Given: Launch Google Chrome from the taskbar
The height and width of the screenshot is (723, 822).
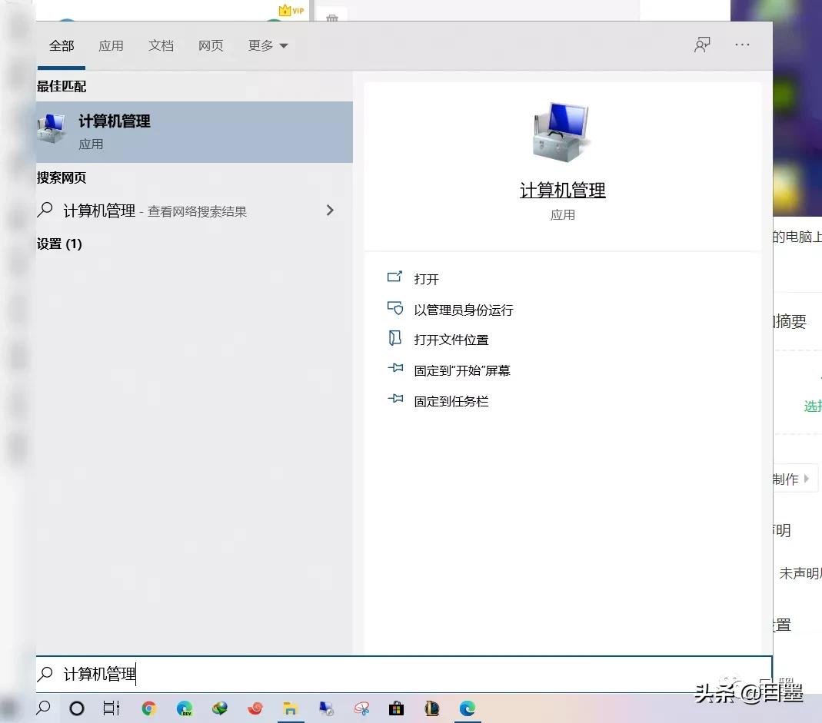Looking at the screenshot, I should tap(148, 708).
